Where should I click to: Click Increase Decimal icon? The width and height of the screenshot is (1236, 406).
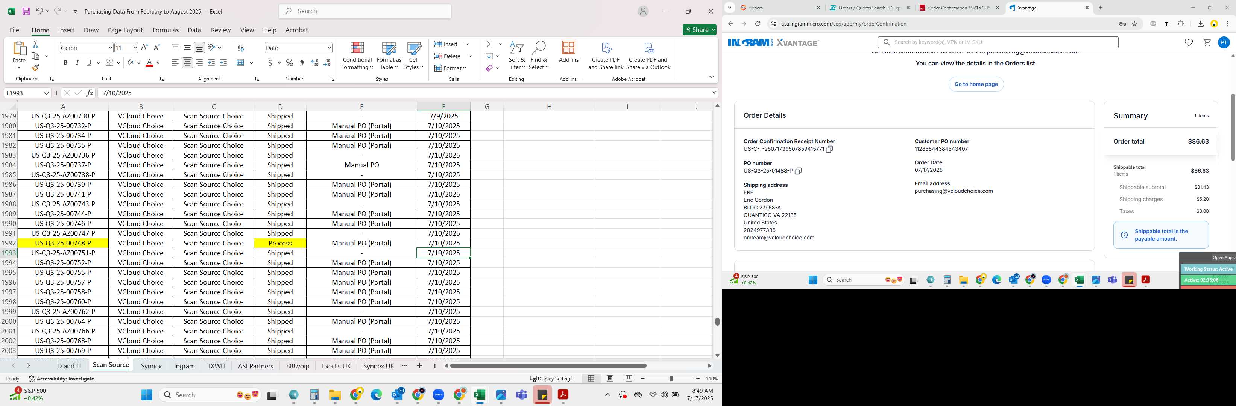315,63
